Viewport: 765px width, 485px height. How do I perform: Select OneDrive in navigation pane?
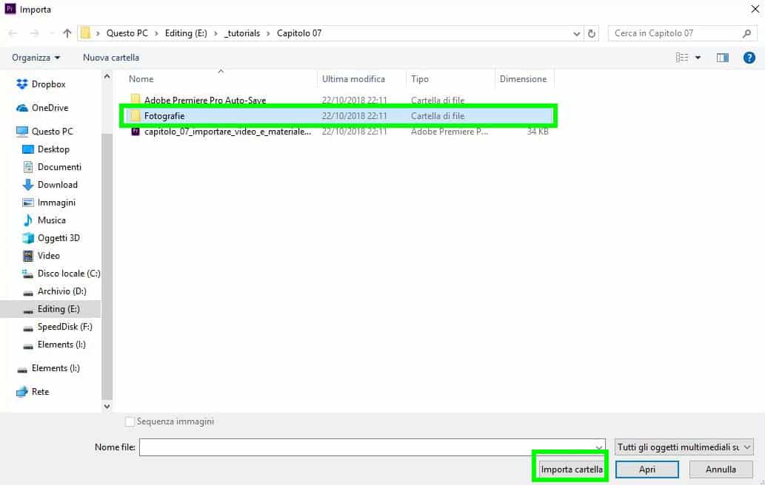click(x=49, y=108)
